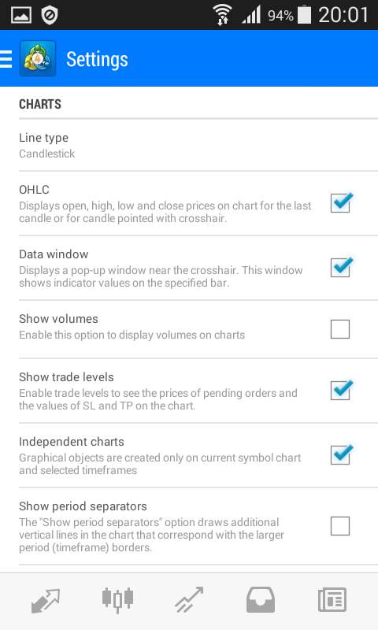Open the hamburger navigation menu
The image size is (378, 630).
click(x=6, y=59)
